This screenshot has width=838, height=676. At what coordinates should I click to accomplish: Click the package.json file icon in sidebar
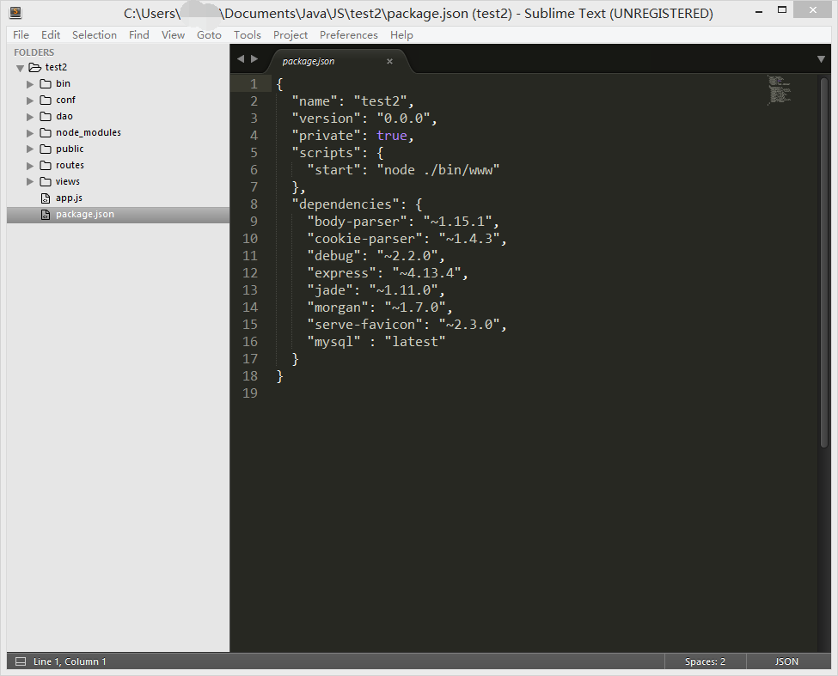[x=46, y=214]
